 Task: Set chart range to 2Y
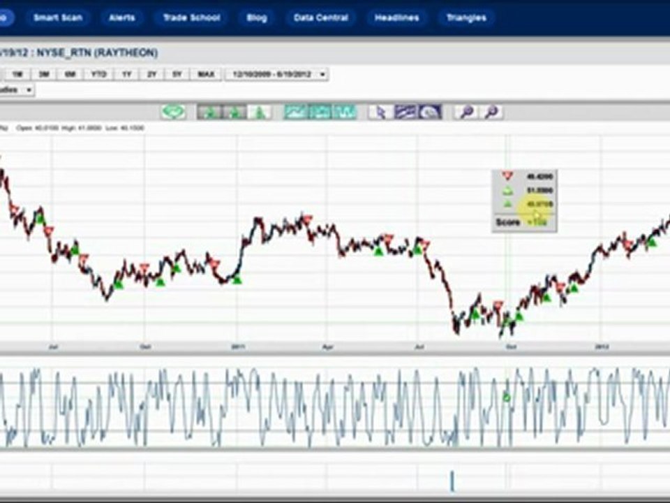[151, 75]
